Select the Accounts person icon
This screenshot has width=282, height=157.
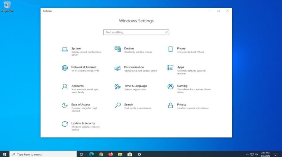(x=65, y=87)
